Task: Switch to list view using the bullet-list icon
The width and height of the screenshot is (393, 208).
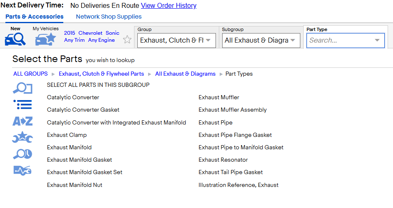Action: click(x=23, y=105)
